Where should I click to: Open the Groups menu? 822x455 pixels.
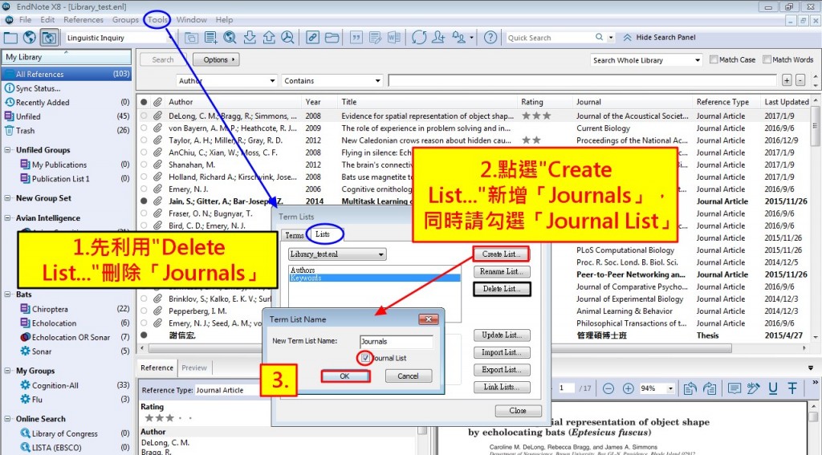click(x=125, y=20)
